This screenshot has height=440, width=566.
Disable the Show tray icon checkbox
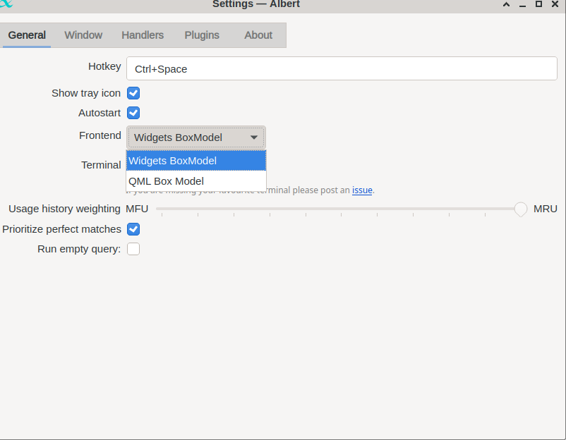click(x=133, y=92)
